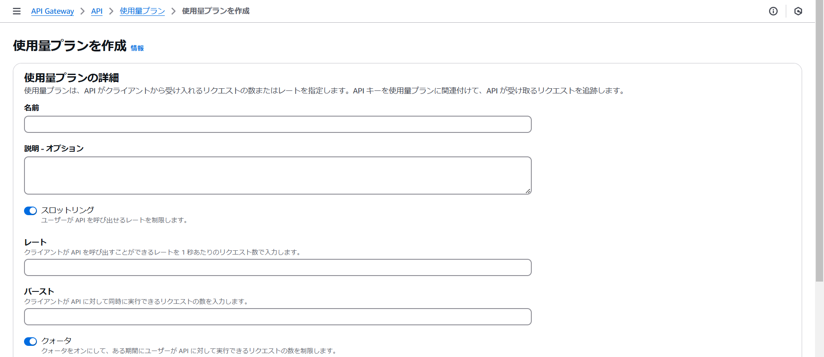824x357 pixels.
Task: Navigate to the API breadcrumb link
Action: coord(97,11)
